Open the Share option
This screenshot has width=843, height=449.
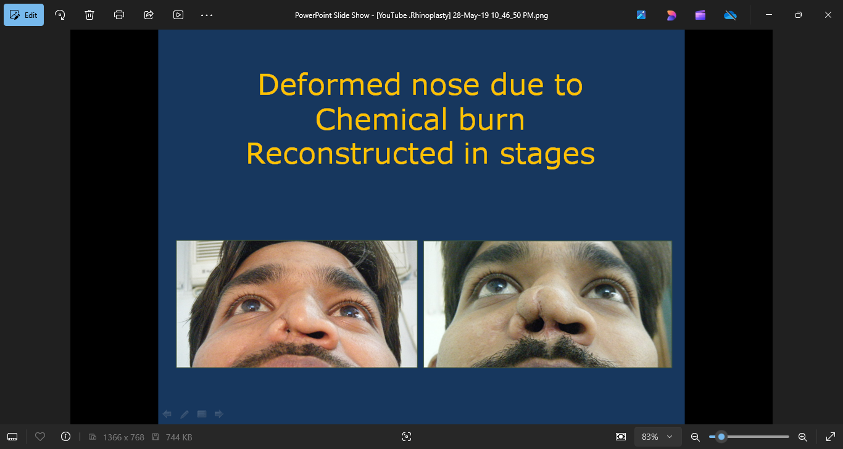149,15
